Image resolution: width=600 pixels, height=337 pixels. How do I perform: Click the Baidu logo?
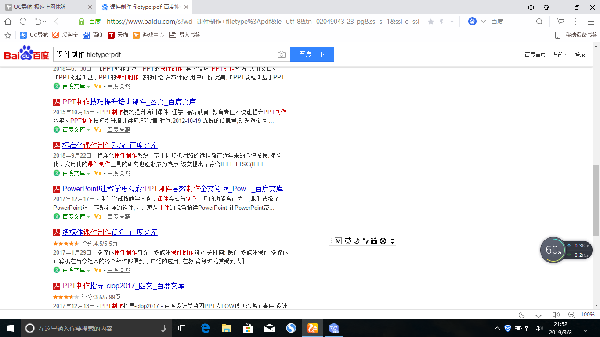tap(26, 54)
